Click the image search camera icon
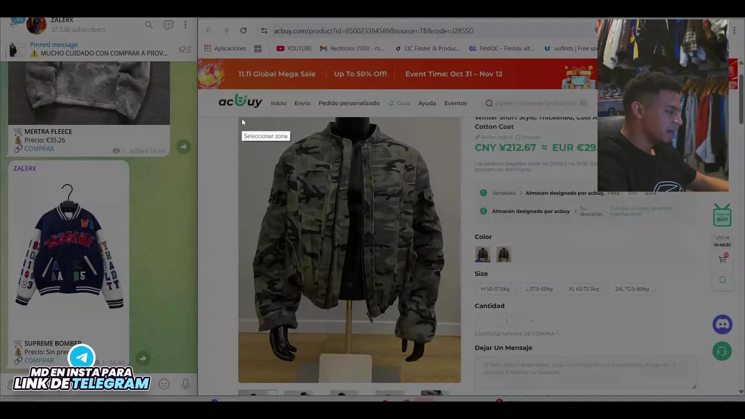 pyautogui.click(x=584, y=103)
